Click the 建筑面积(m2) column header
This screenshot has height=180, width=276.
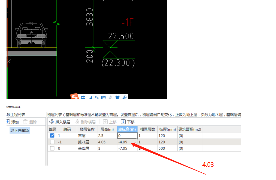coord(190,129)
